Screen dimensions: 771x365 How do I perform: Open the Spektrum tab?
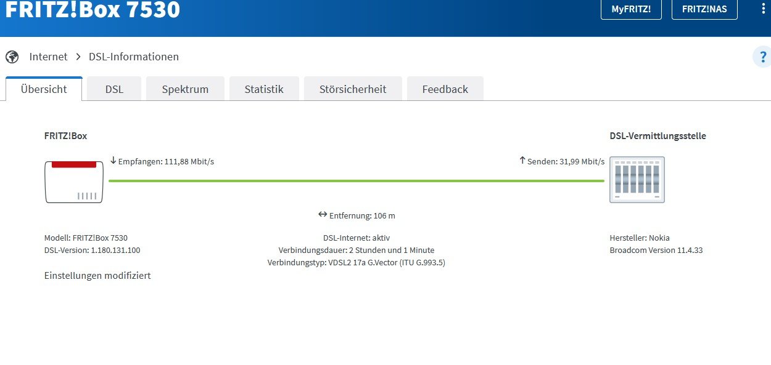(x=185, y=89)
